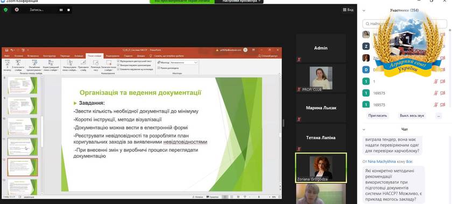Click the green encryption shield icon
This screenshot has height=204, width=452.
[5, 10]
